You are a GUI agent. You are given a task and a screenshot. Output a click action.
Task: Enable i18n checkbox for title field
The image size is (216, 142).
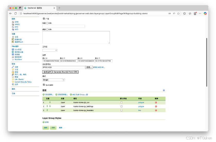pyautogui.click(x=47, y=23)
